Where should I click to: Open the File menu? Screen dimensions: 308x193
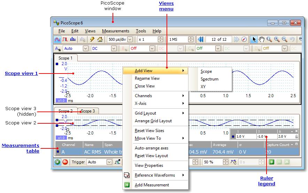tap(62, 31)
